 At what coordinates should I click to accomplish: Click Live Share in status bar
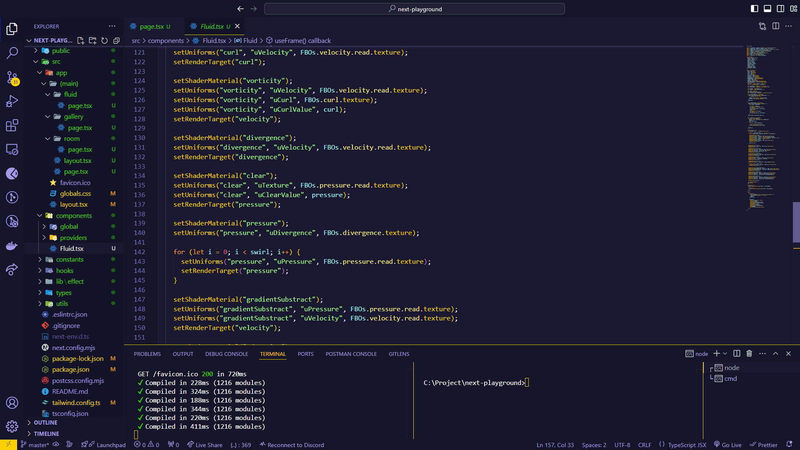pos(205,445)
